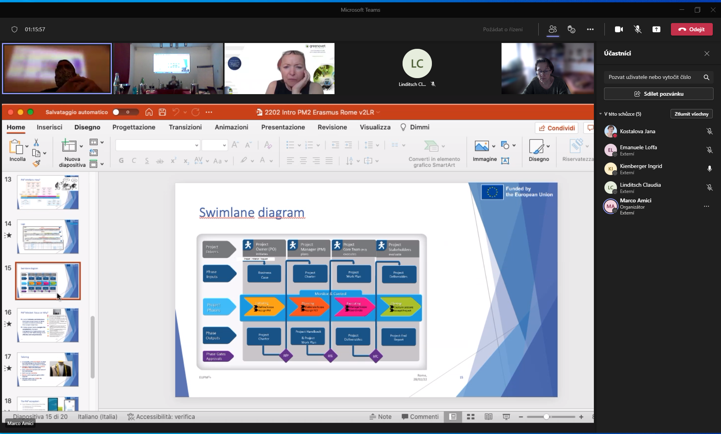This screenshot has height=434, width=721.
Task: Click the PowerPoint save icon
Action: coord(162,112)
